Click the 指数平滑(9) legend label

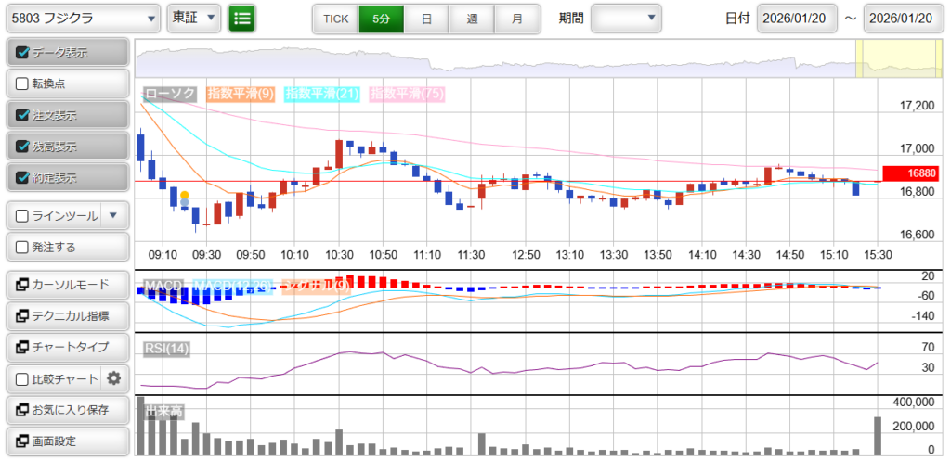pyautogui.click(x=240, y=94)
